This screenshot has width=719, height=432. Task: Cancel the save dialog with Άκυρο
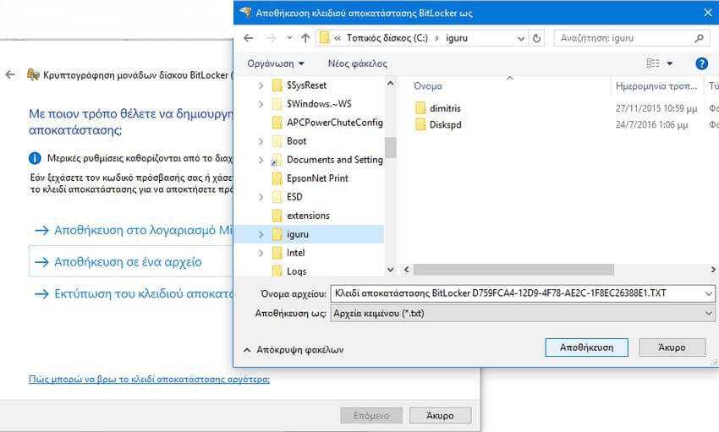pyautogui.click(x=672, y=347)
